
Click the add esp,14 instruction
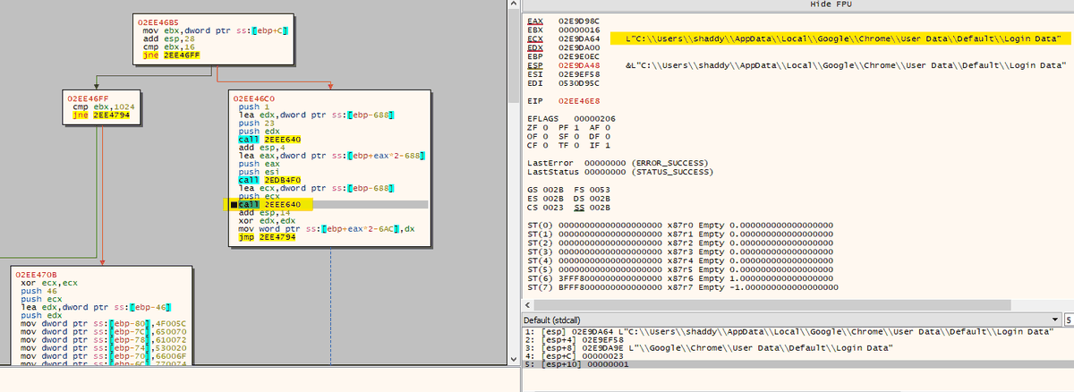point(263,213)
